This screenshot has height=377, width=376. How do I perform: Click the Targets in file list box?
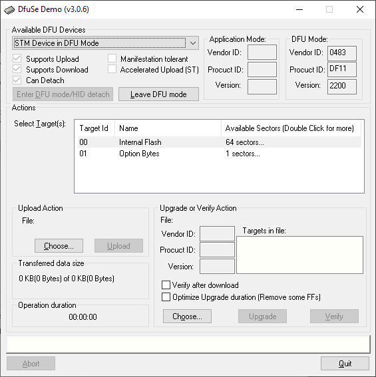[299, 255]
